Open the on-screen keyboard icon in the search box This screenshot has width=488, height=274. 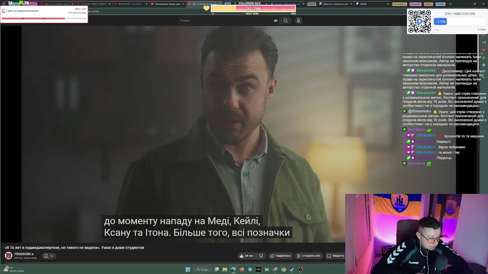tap(276, 21)
